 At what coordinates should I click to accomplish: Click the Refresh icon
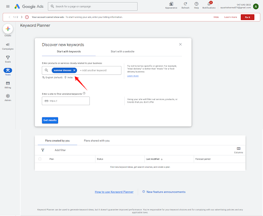[185, 5]
